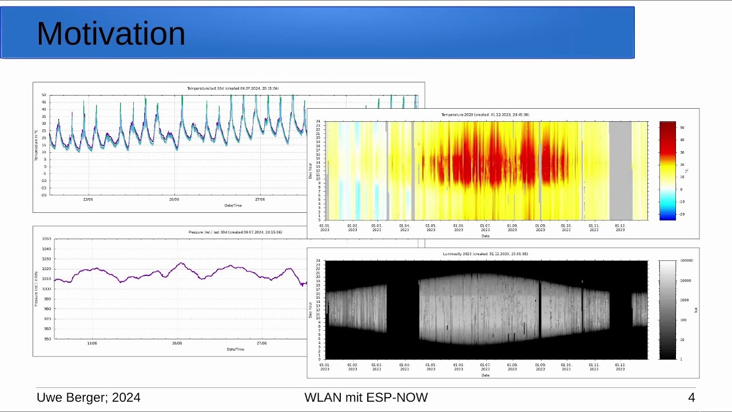Click the 'Temperature 2023' chart title
Image resolution: width=732 pixels, height=412 pixels.
[x=485, y=114]
